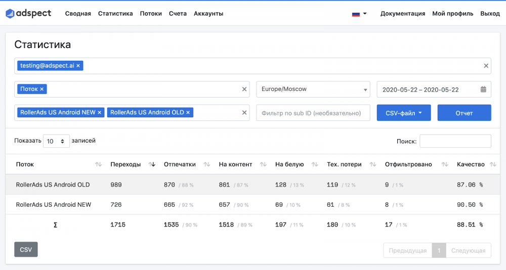Open the Russian flag language selector
This screenshot has width=506, height=270.
(359, 14)
